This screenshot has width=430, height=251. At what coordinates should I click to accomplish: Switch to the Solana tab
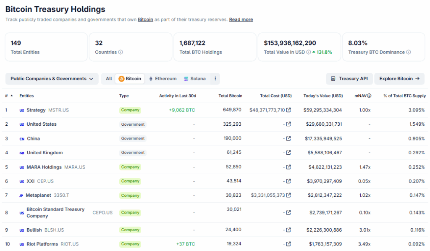(194, 79)
